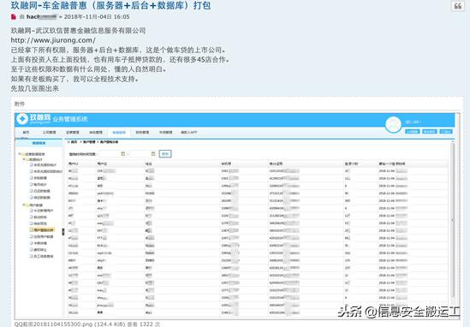470x327 pixels.
Task: Select the highlighted blue tab in the navigation bar
Action: [119, 132]
